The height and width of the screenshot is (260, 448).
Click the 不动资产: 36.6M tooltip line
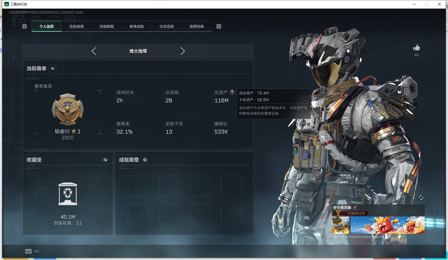254,100
